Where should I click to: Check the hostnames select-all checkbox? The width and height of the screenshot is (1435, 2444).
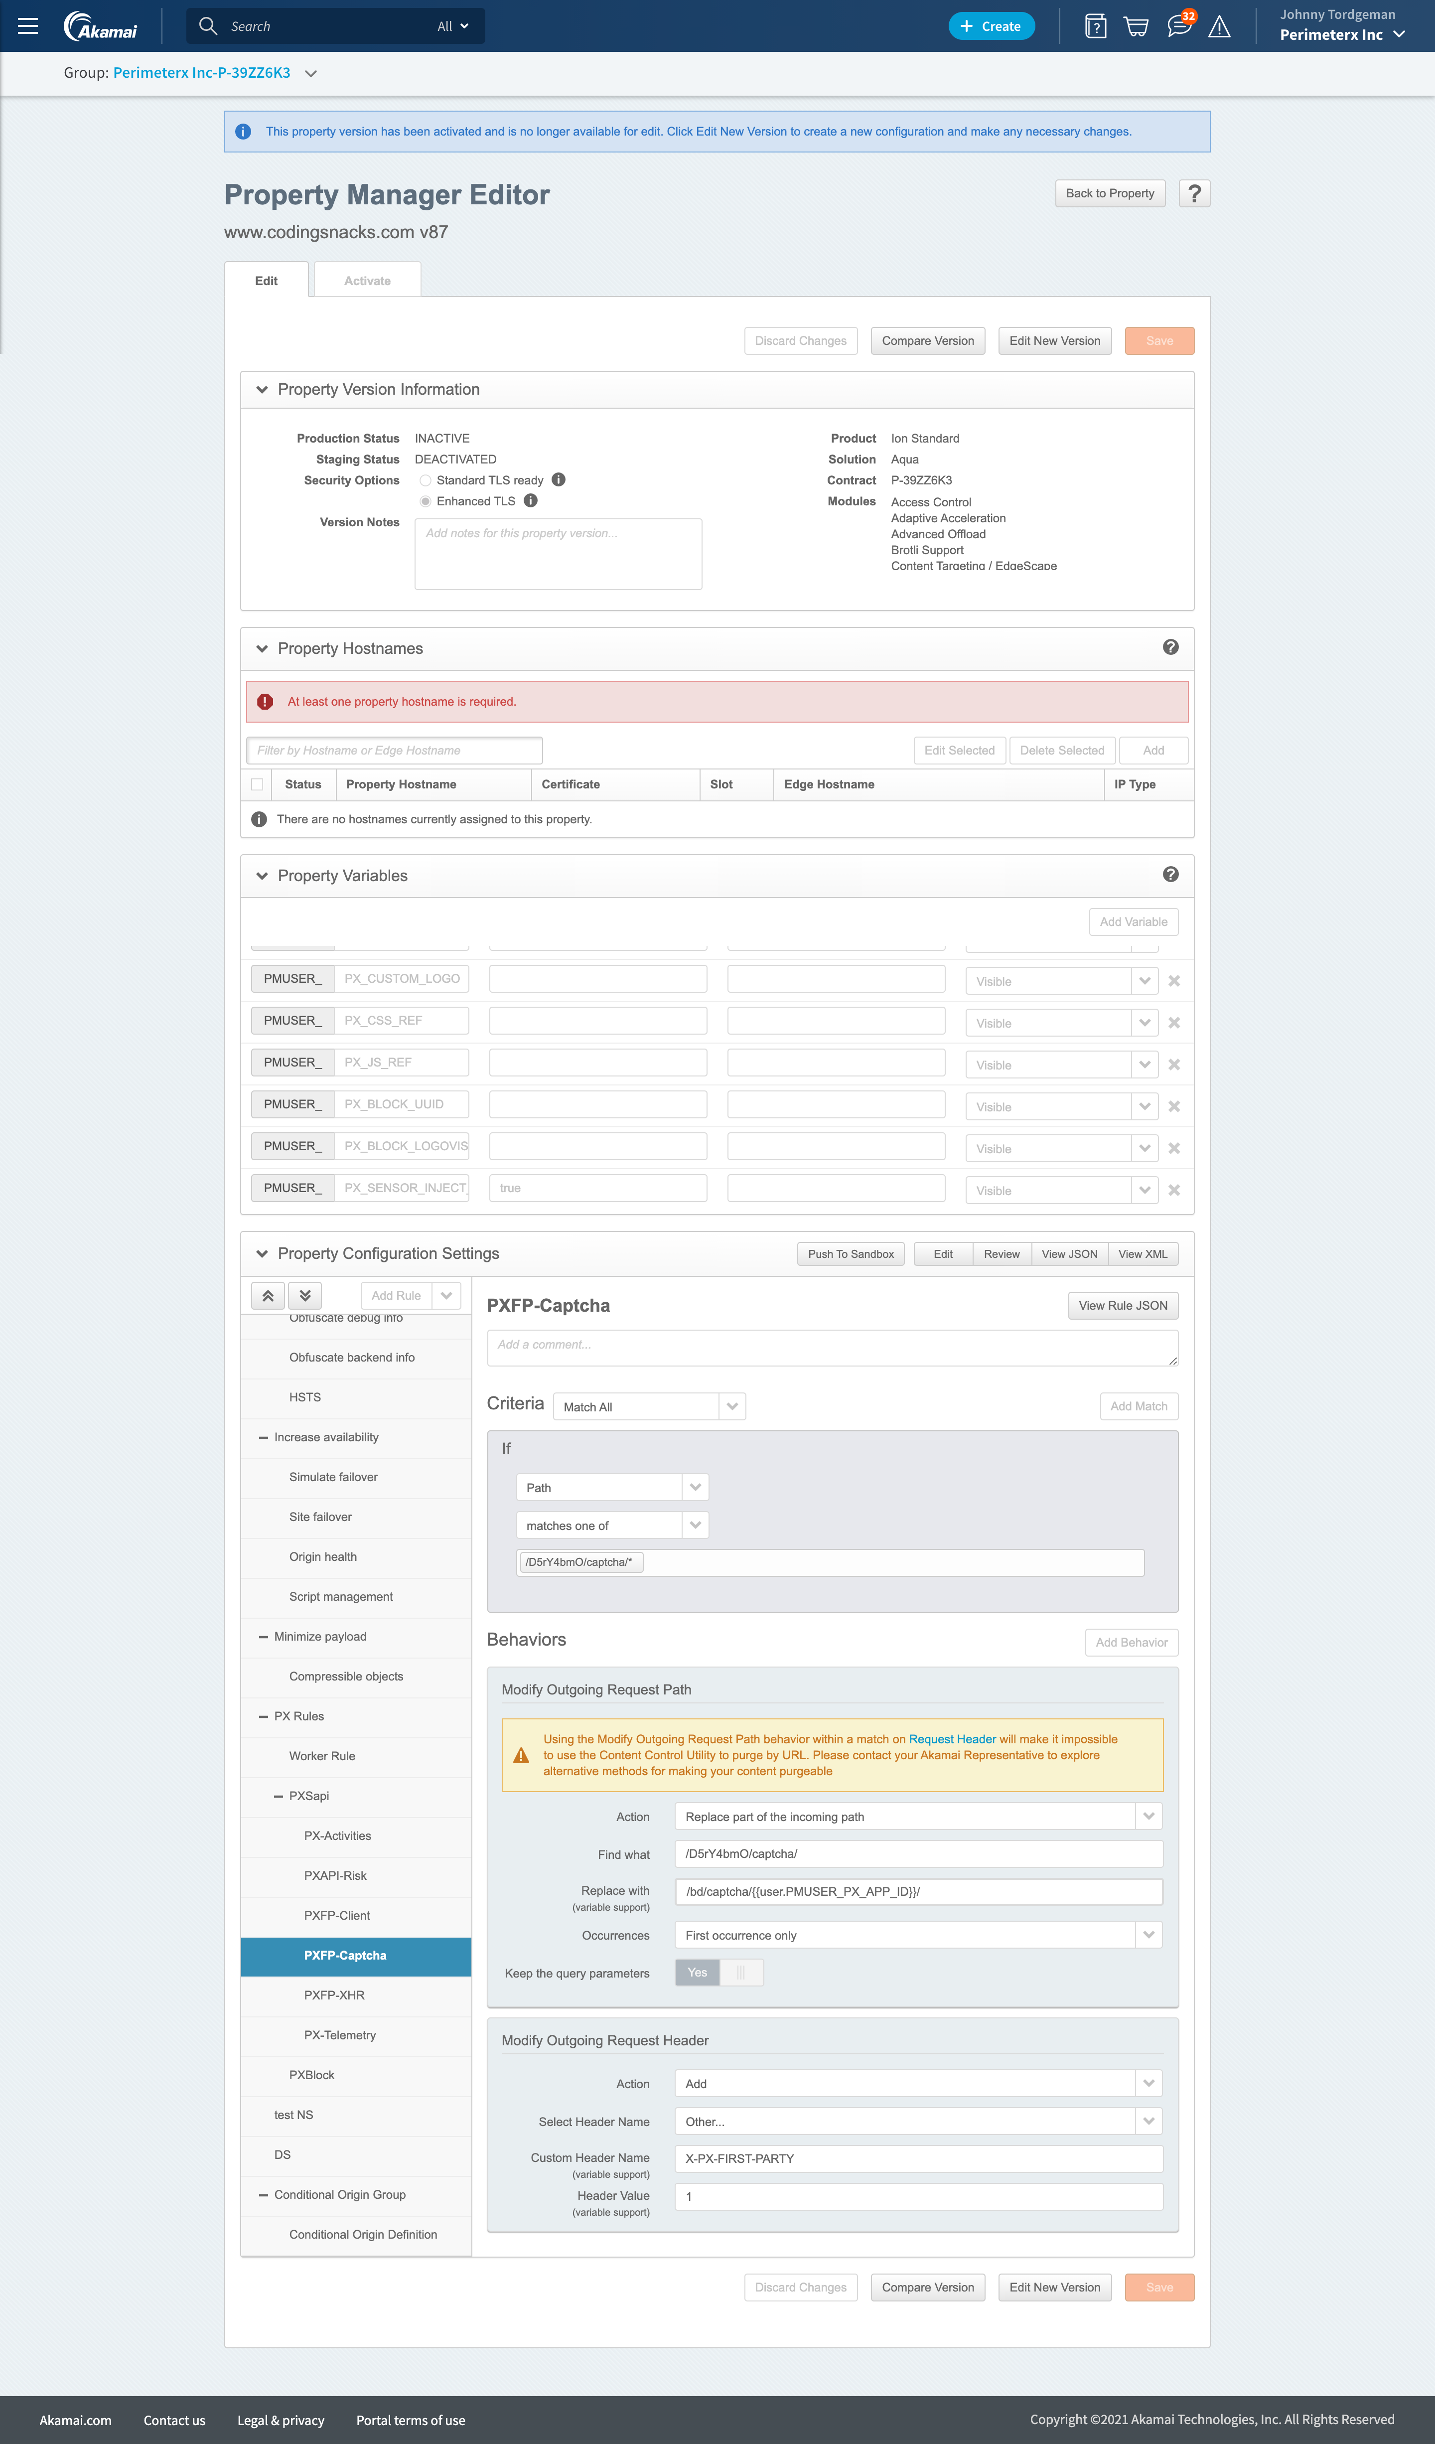click(257, 783)
